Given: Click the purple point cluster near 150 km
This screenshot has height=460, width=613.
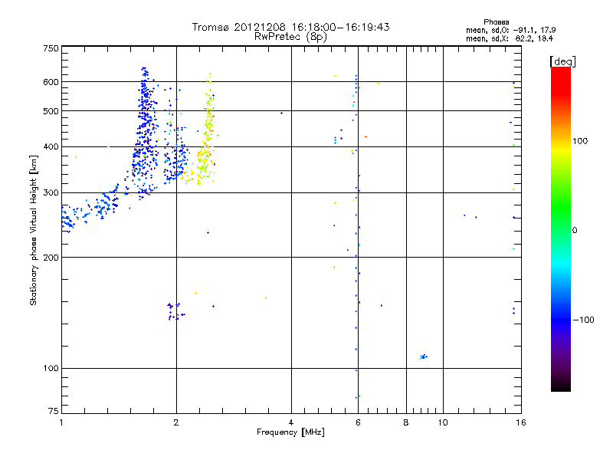Looking at the screenshot, I should tap(174, 310).
